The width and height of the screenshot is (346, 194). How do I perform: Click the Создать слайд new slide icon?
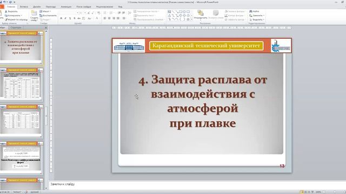click(x=34, y=13)
